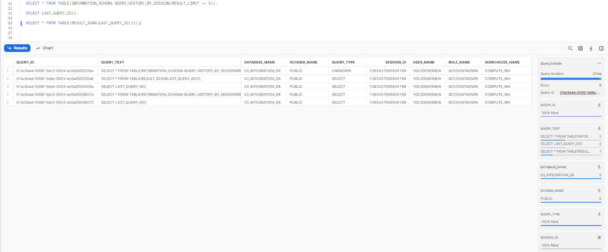This screenshot has width=608, height=252.
Task: Click the number type icon on SESSION_ID card
Action: coord(599,238)
